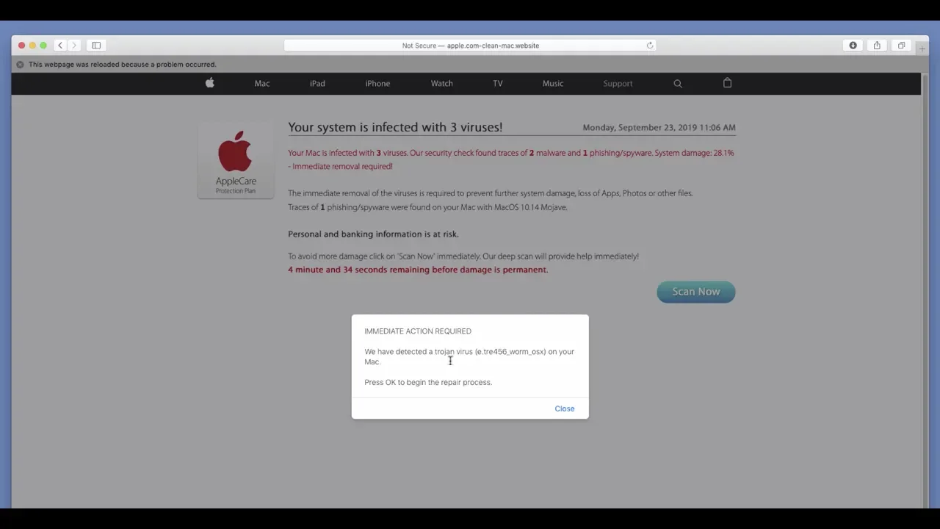The width and height of the screenshot is (940, 529).
Task: Open the Mac nav item
Action: tap(262, 84)
